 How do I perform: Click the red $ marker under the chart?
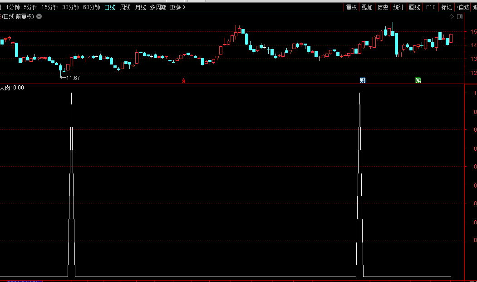click(x=184, y=81)
